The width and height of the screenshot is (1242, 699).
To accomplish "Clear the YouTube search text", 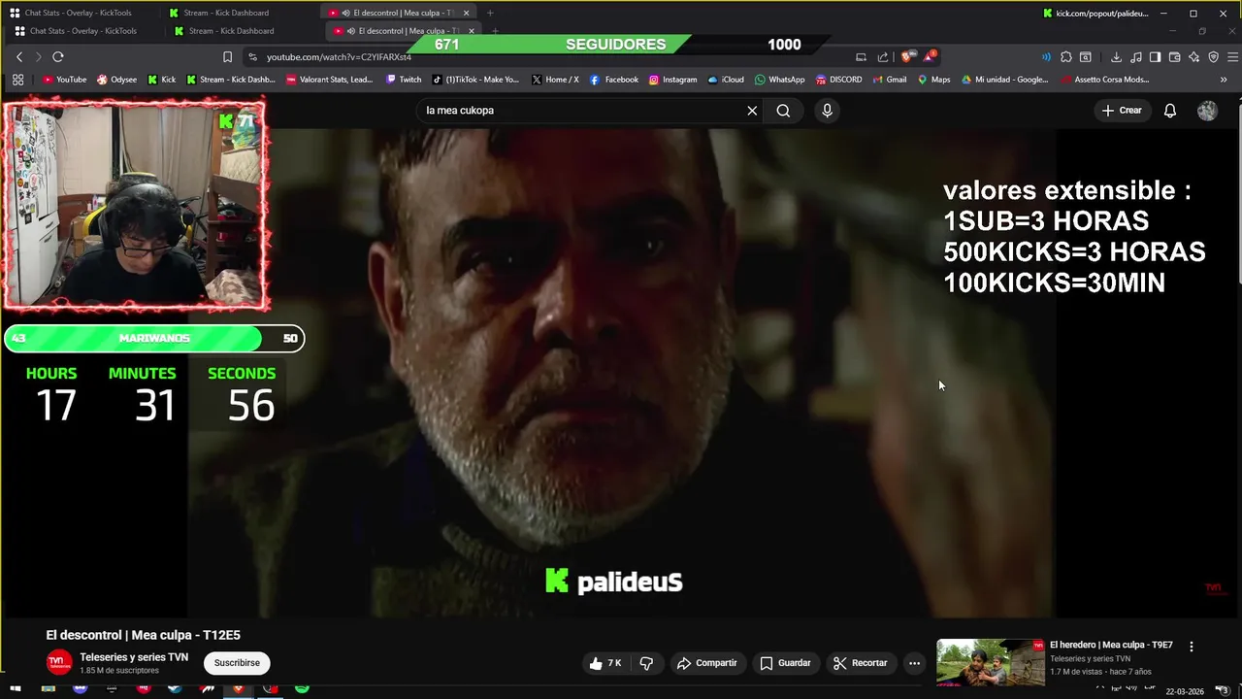I will coord(752,111).
